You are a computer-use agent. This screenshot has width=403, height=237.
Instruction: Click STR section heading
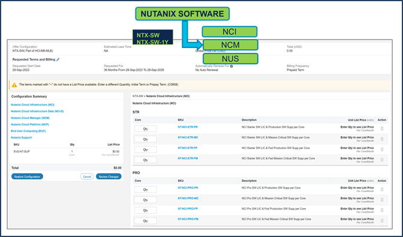[x=136, y=112]
